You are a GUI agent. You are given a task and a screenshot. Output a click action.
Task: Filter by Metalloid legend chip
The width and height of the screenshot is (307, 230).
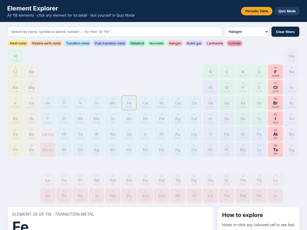click(137, 43)
